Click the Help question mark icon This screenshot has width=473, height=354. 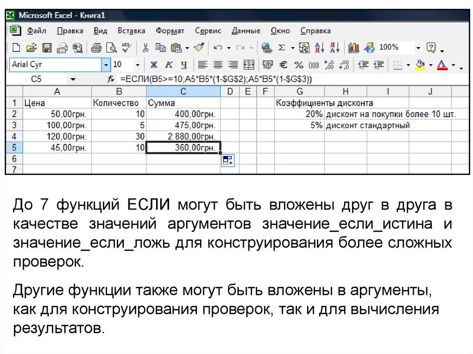coord(431,48)
